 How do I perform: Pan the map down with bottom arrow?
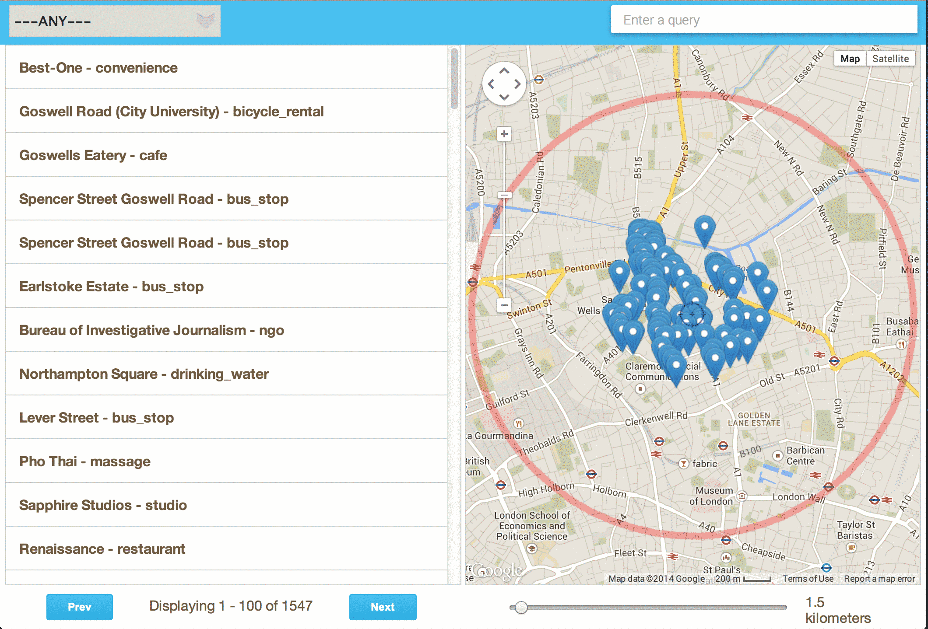[x=504, y=97]
